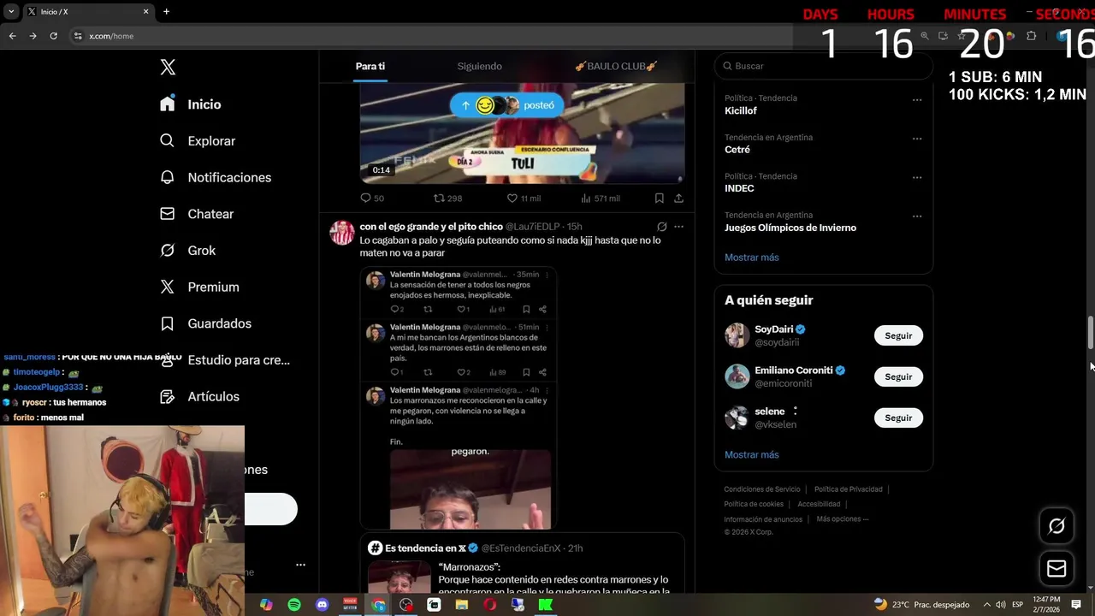Image resolution: width=1095 pixels, height=616 pixels.
Task: Open Accesibilidad footer link
Action: (x=819, y=504)
